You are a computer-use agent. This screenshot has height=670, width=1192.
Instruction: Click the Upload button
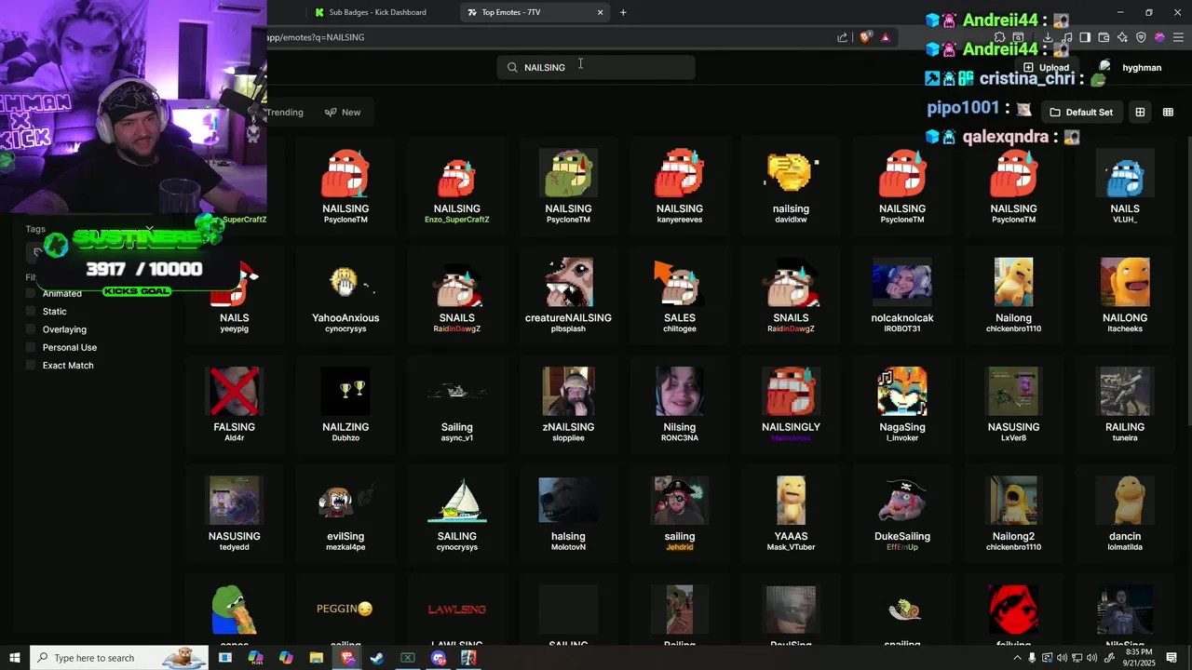[1047, 67]
